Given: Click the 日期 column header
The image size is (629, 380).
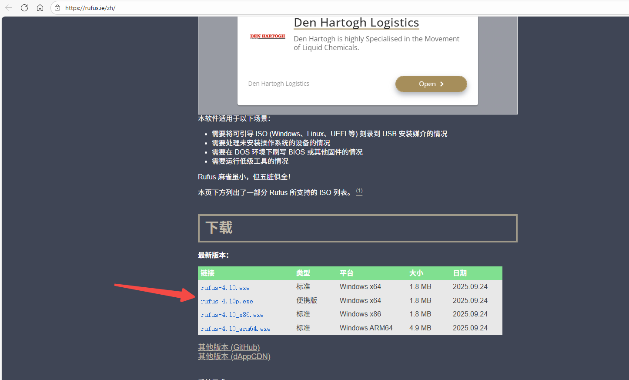Looking at the screenshot, I should coord(460,273).
